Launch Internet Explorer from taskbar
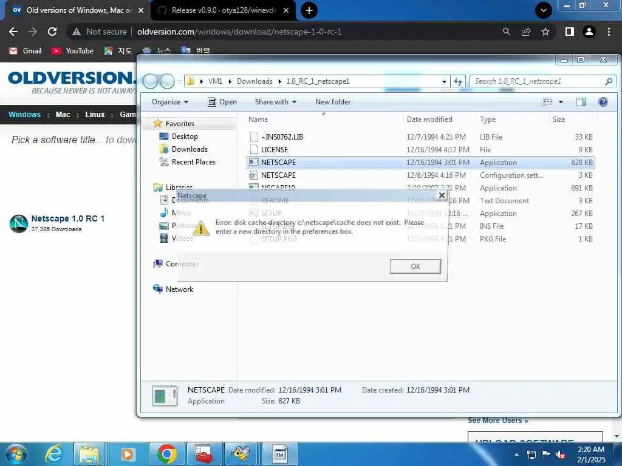The height and width of the screenshot is (466, 622). click(54, 454)
